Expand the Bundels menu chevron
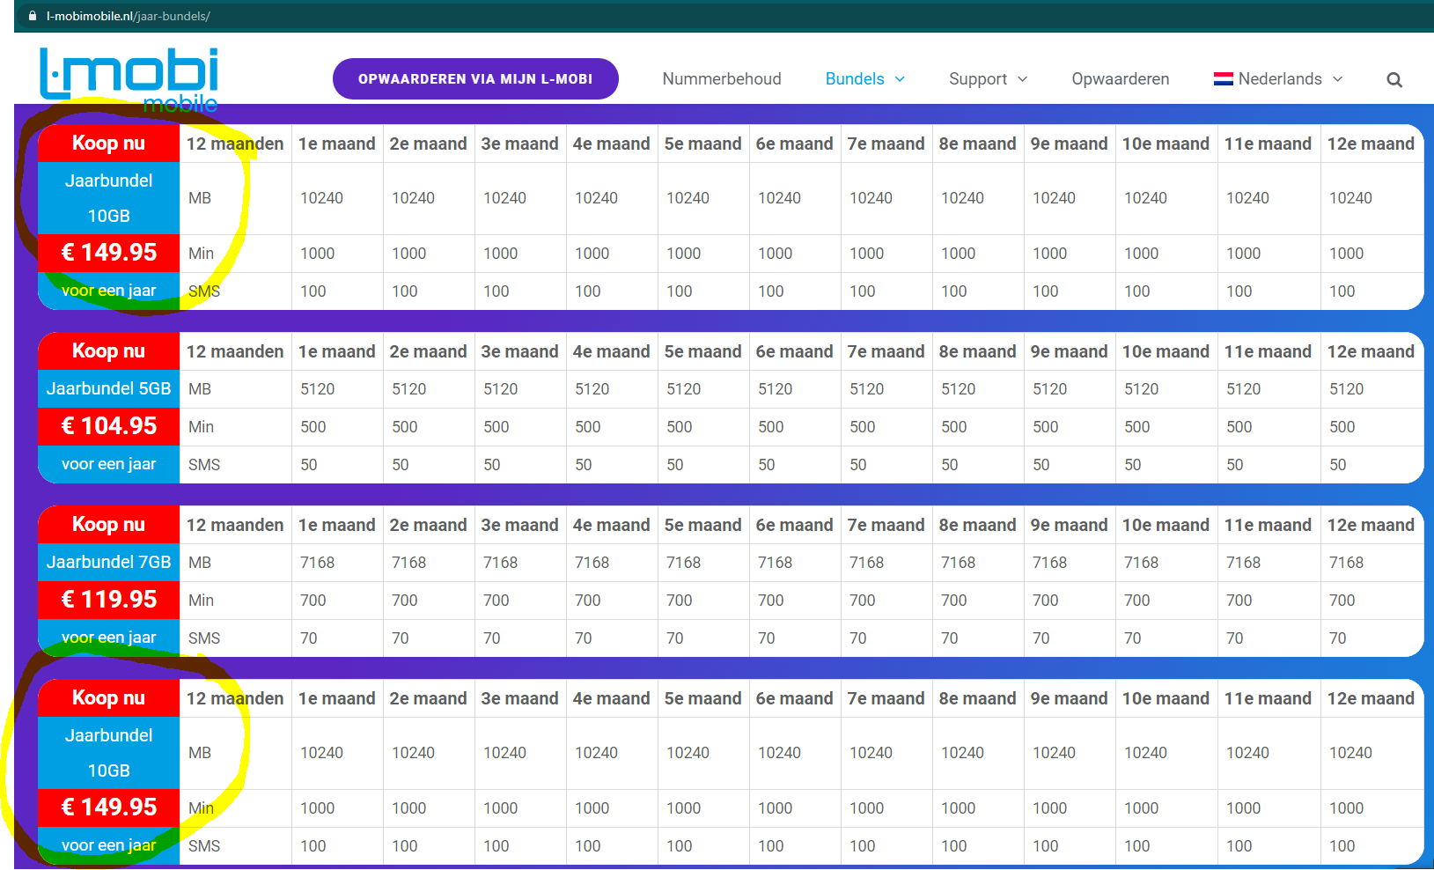 900,79
